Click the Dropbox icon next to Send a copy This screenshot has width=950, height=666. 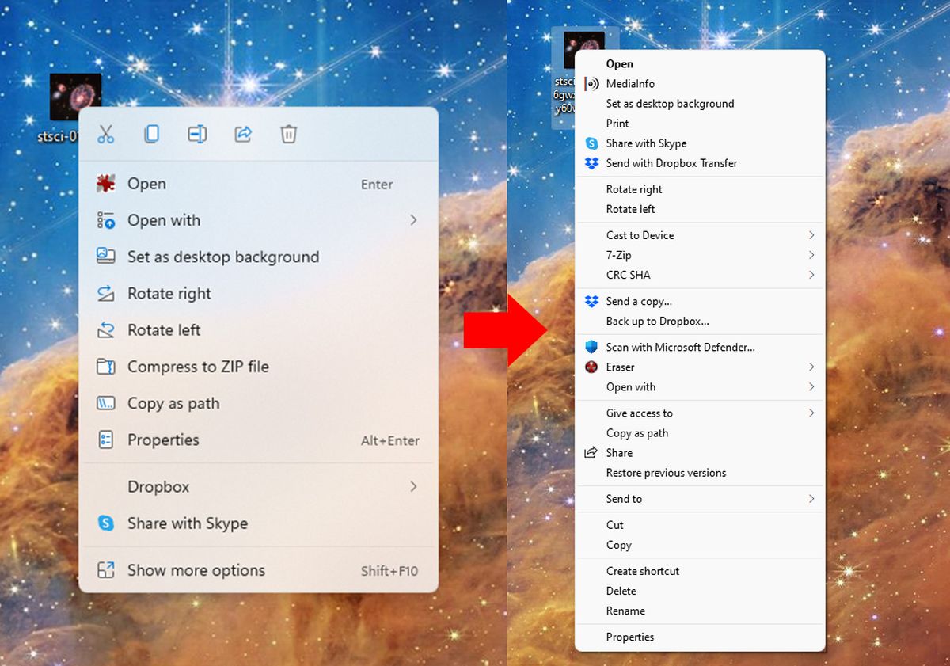pos(591,302)
